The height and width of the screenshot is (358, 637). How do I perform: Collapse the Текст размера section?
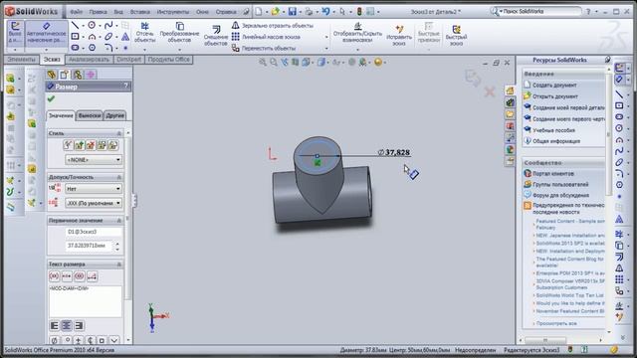[x=119, y=265]
